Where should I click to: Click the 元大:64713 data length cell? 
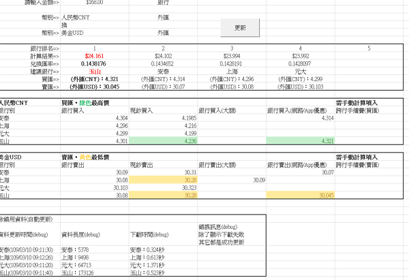click(x=95, y=265)
